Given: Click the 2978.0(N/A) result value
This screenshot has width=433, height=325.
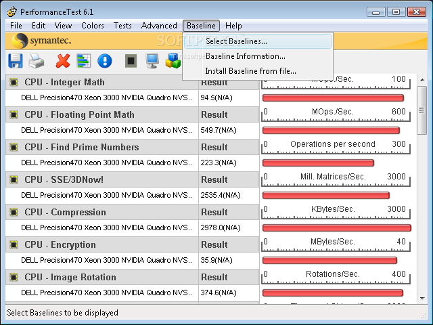Looking at the screenshot, I should [x=221, y=227].
